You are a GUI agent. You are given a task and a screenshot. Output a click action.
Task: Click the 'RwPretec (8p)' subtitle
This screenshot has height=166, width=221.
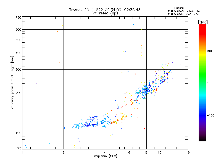click(105, 13)
